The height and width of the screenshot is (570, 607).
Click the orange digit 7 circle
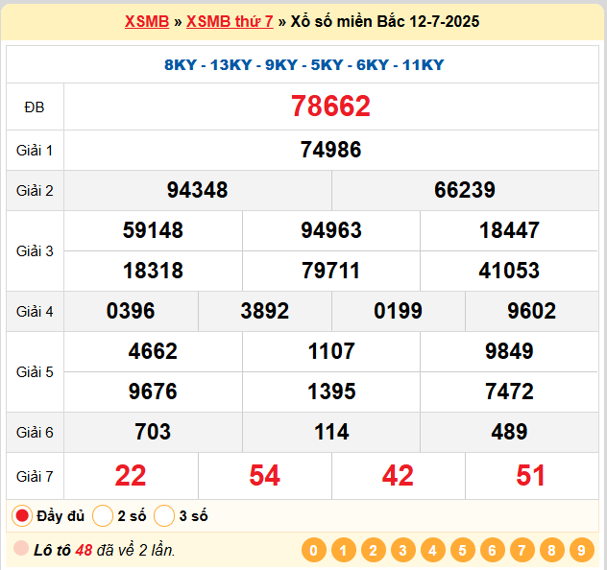pyautogui.click(x=522, y=550)
